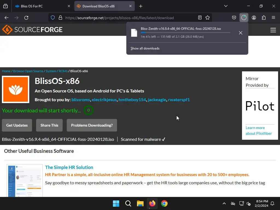Open System breadcrumb link
The image size is (280, 210).
coord(51,71)
